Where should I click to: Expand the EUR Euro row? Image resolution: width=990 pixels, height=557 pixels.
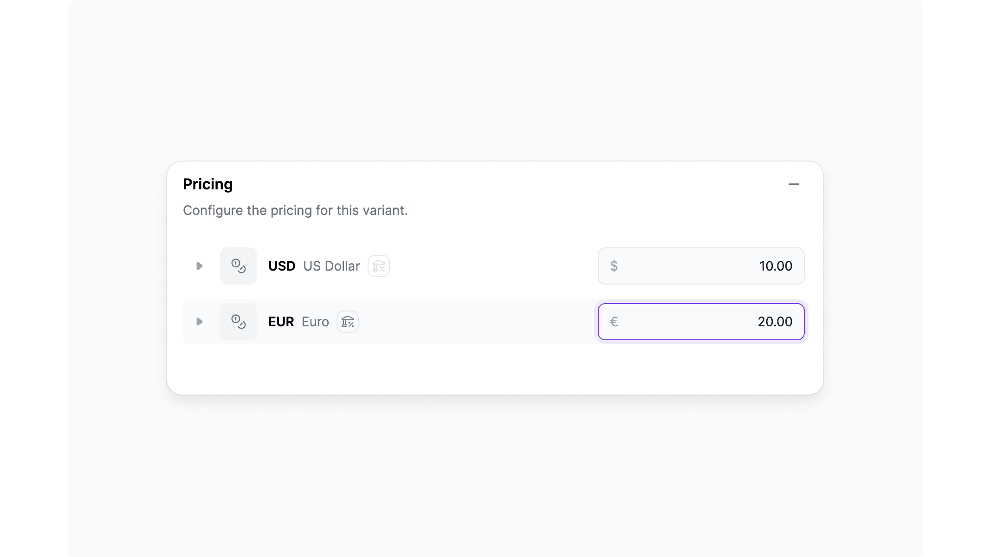(200, 321)
